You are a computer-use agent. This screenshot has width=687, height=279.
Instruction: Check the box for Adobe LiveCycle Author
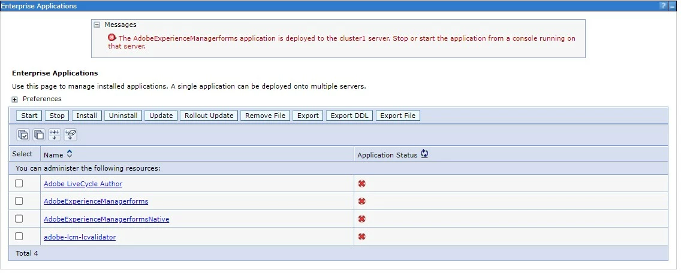coord(19,183)
